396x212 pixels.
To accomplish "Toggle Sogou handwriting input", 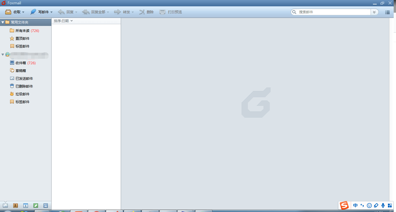I will 376,205.
